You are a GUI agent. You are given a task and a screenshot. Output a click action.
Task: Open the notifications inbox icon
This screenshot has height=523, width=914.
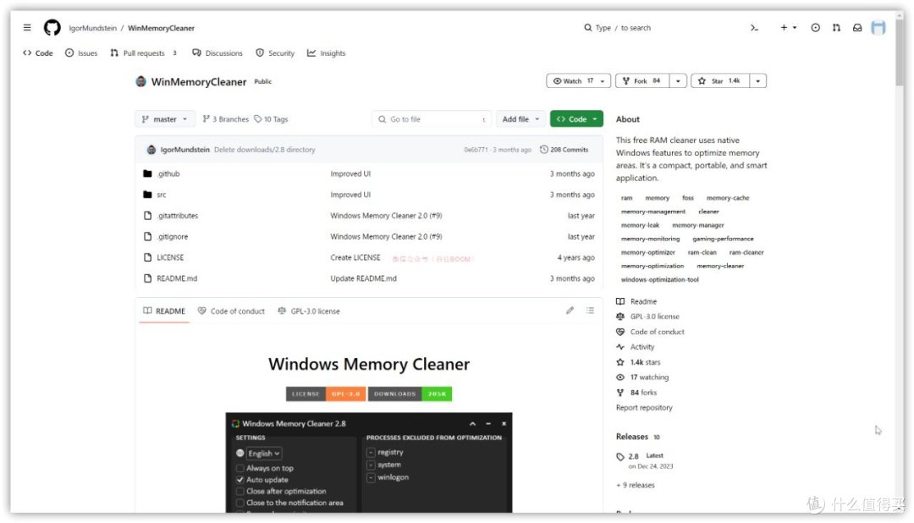(856, 27)
